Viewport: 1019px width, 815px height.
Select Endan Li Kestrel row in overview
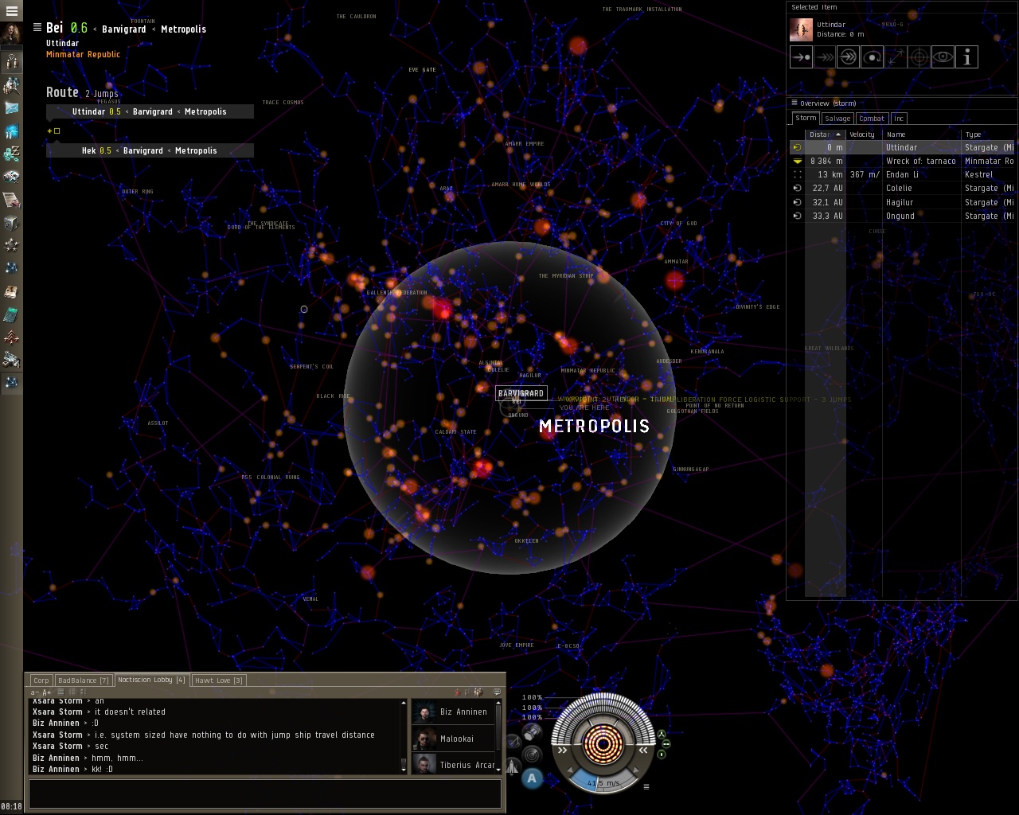903,174
